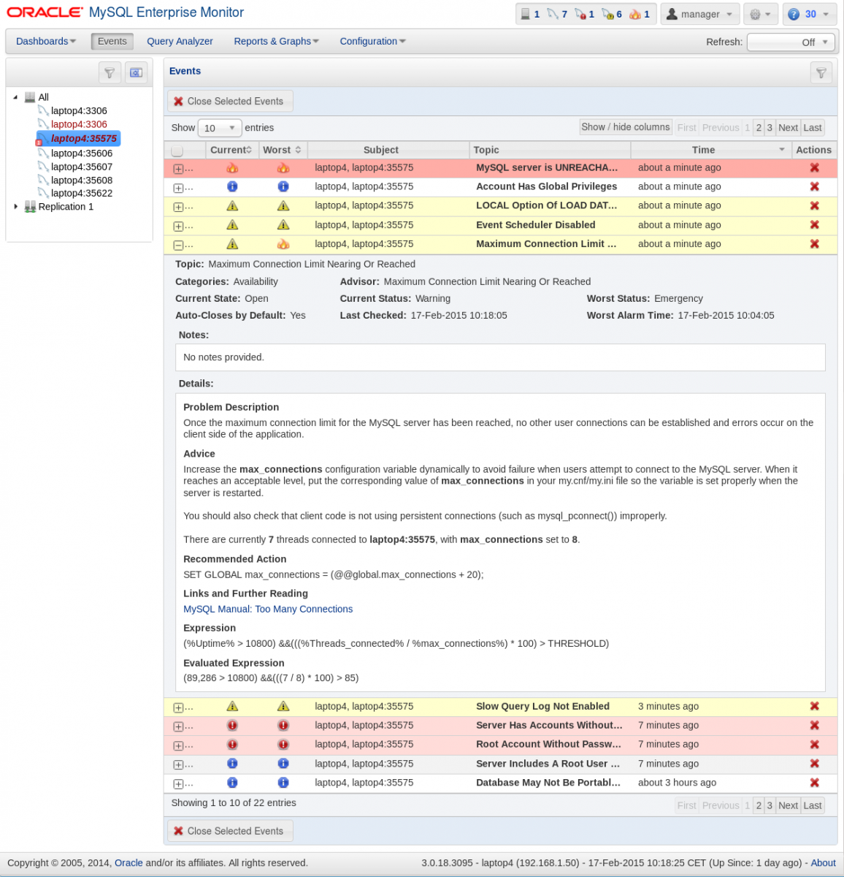Click the emergency flame count in top bar

[640, 14]
